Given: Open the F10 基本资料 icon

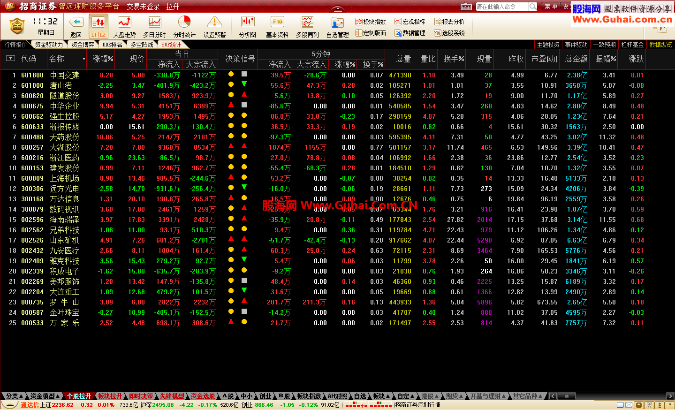Looking at the screenshot, I should pos(277,22).
